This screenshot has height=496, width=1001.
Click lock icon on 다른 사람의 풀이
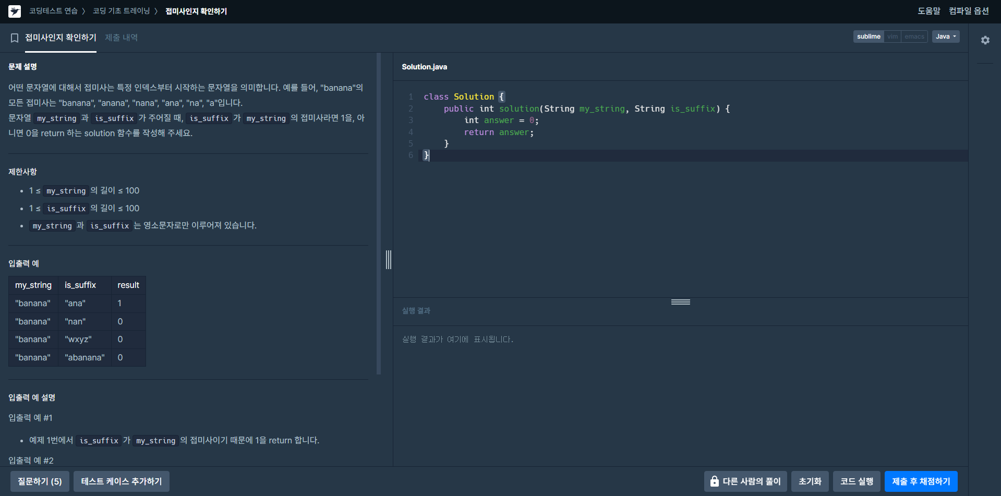tap(715, 481)
